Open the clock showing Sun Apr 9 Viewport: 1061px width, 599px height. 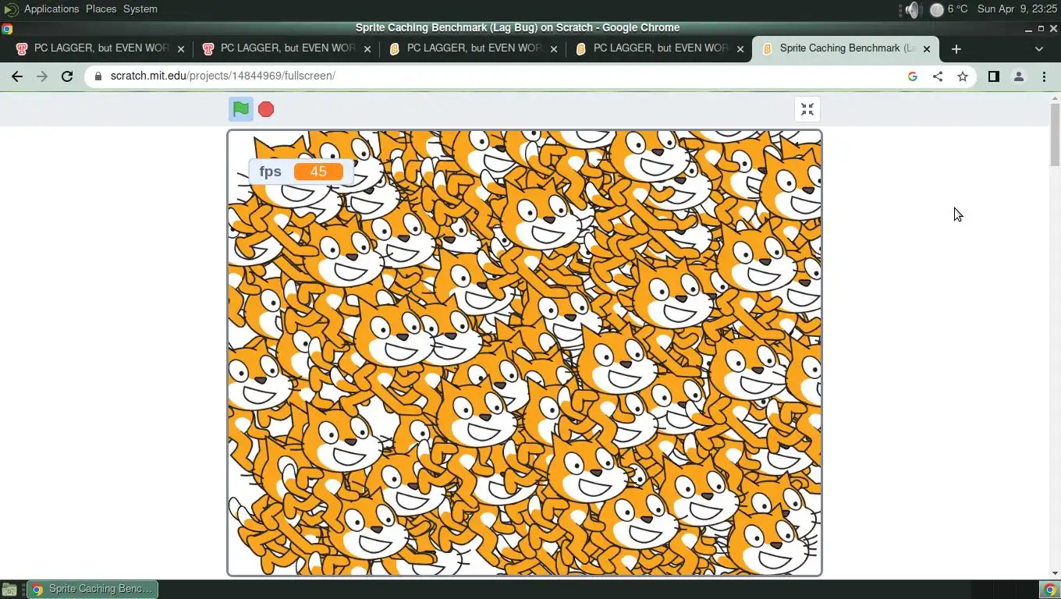click(1017, 9)
